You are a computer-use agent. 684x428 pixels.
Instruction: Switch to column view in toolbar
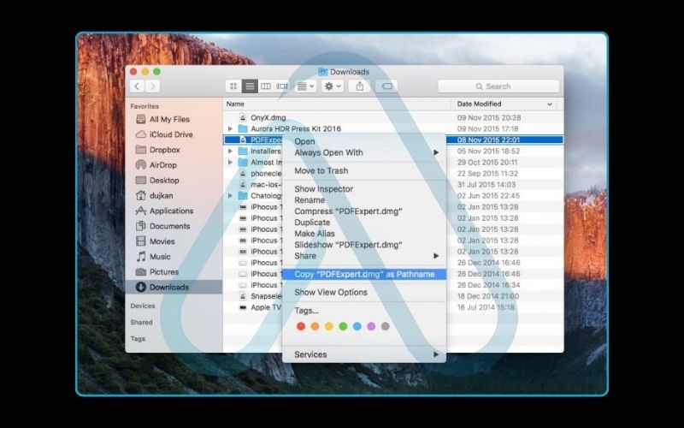[x=266, y=86]
